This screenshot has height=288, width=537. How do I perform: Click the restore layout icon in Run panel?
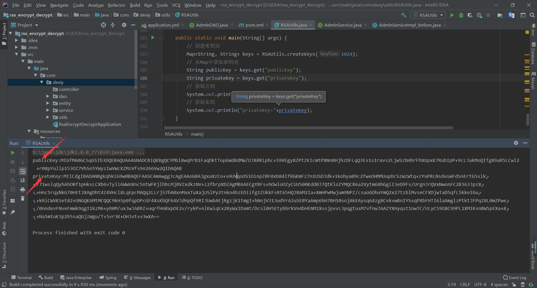pyautogui.click(x=13, y=201)
